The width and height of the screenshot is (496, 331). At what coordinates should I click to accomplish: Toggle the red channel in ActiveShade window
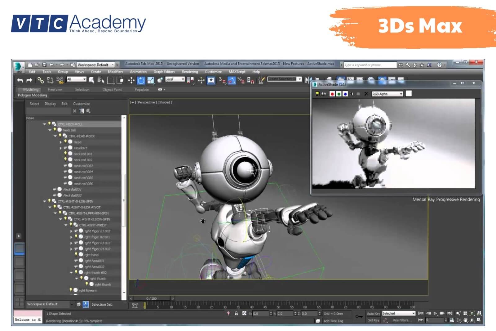(332, 94)
